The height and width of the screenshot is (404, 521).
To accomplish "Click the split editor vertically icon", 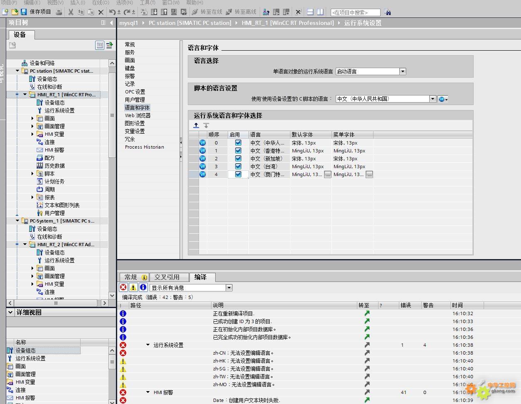I will (x=320, y=12).
